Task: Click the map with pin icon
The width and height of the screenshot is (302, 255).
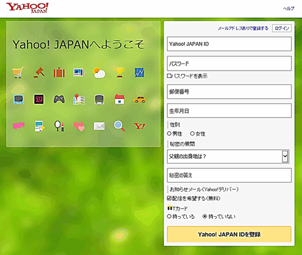Action: [79, 99]
